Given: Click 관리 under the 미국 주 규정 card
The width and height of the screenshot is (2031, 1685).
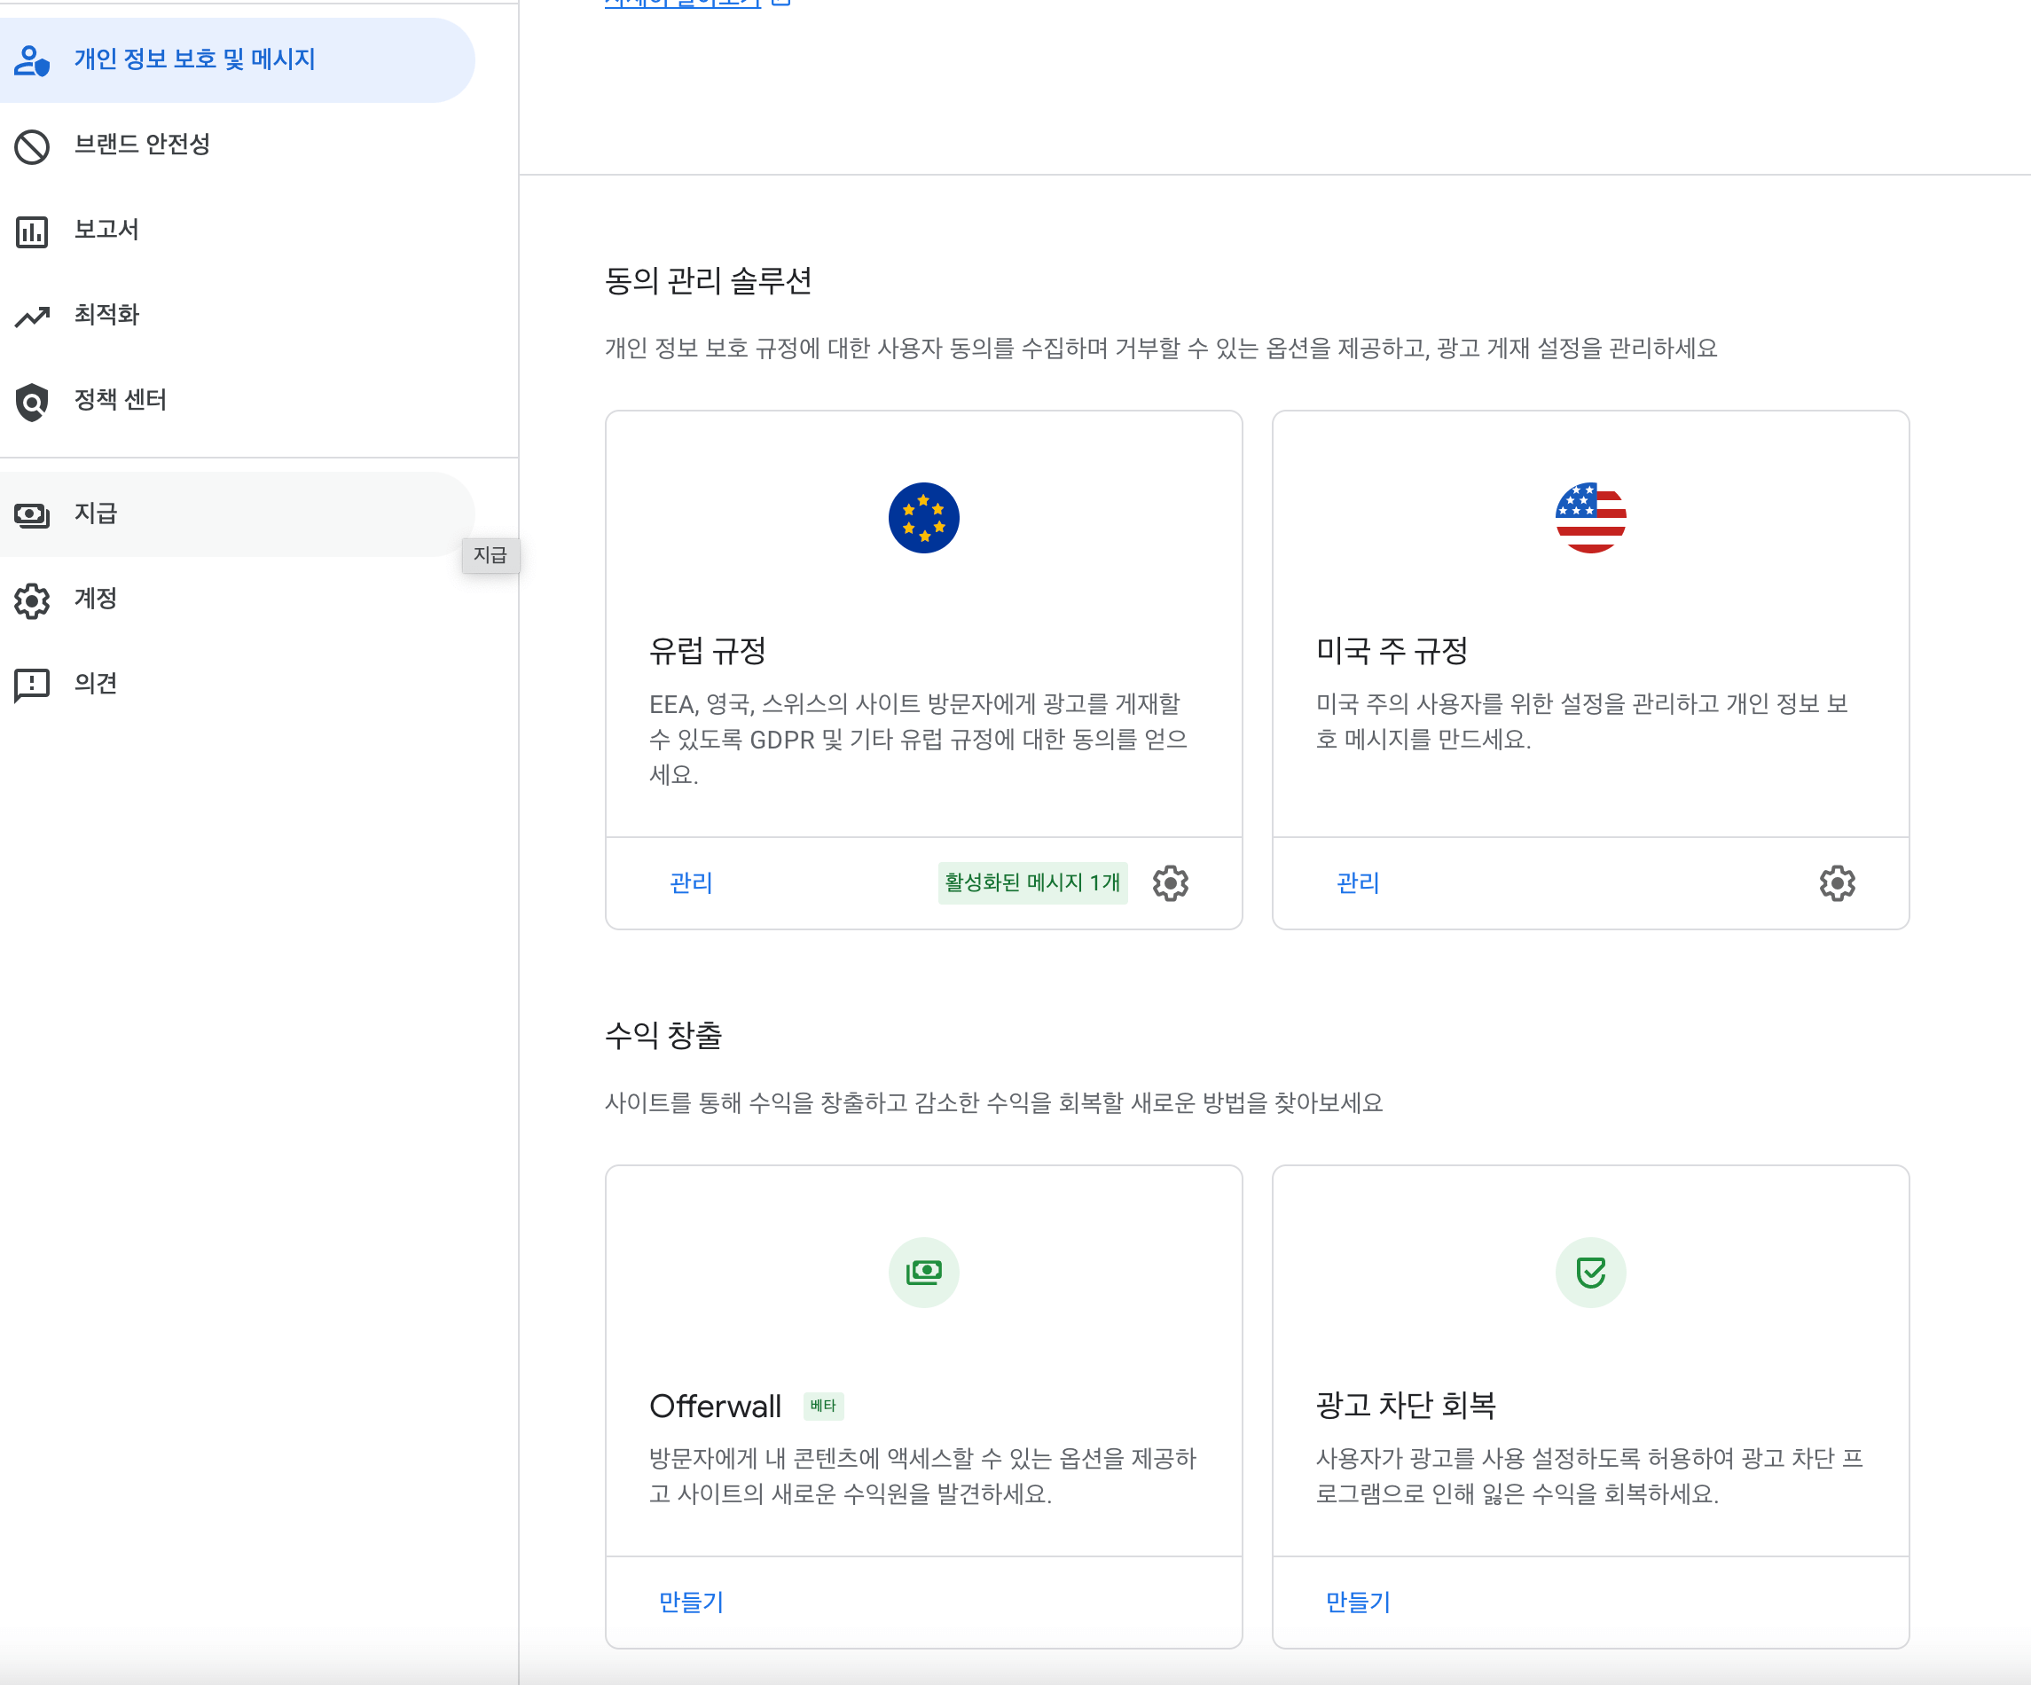Looking at the screenshot, I should tap(1357, 883).
